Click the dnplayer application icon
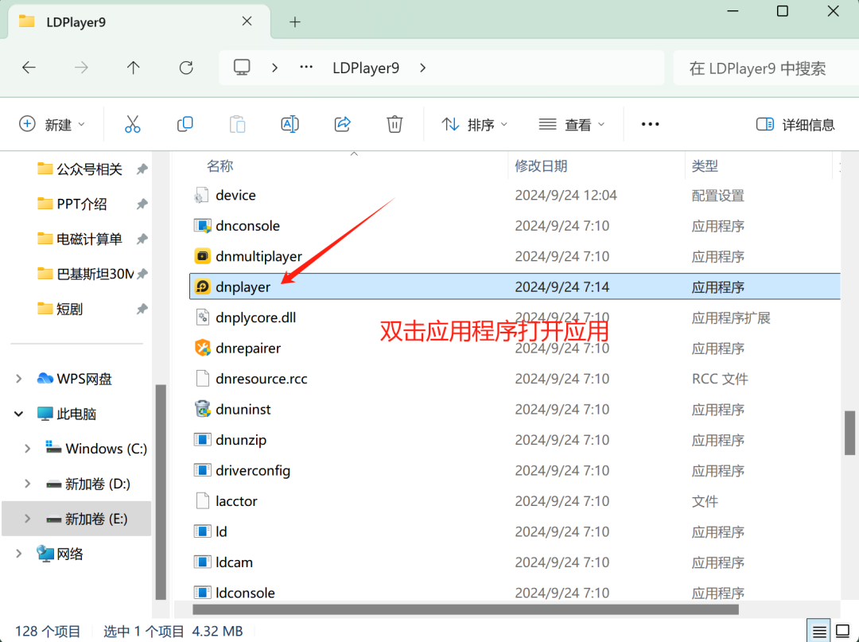 point(203,286)
